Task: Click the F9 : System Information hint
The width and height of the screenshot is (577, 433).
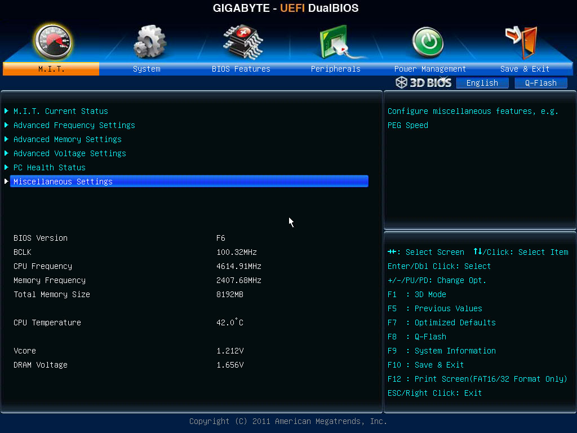Action: (x=442, y=351)
